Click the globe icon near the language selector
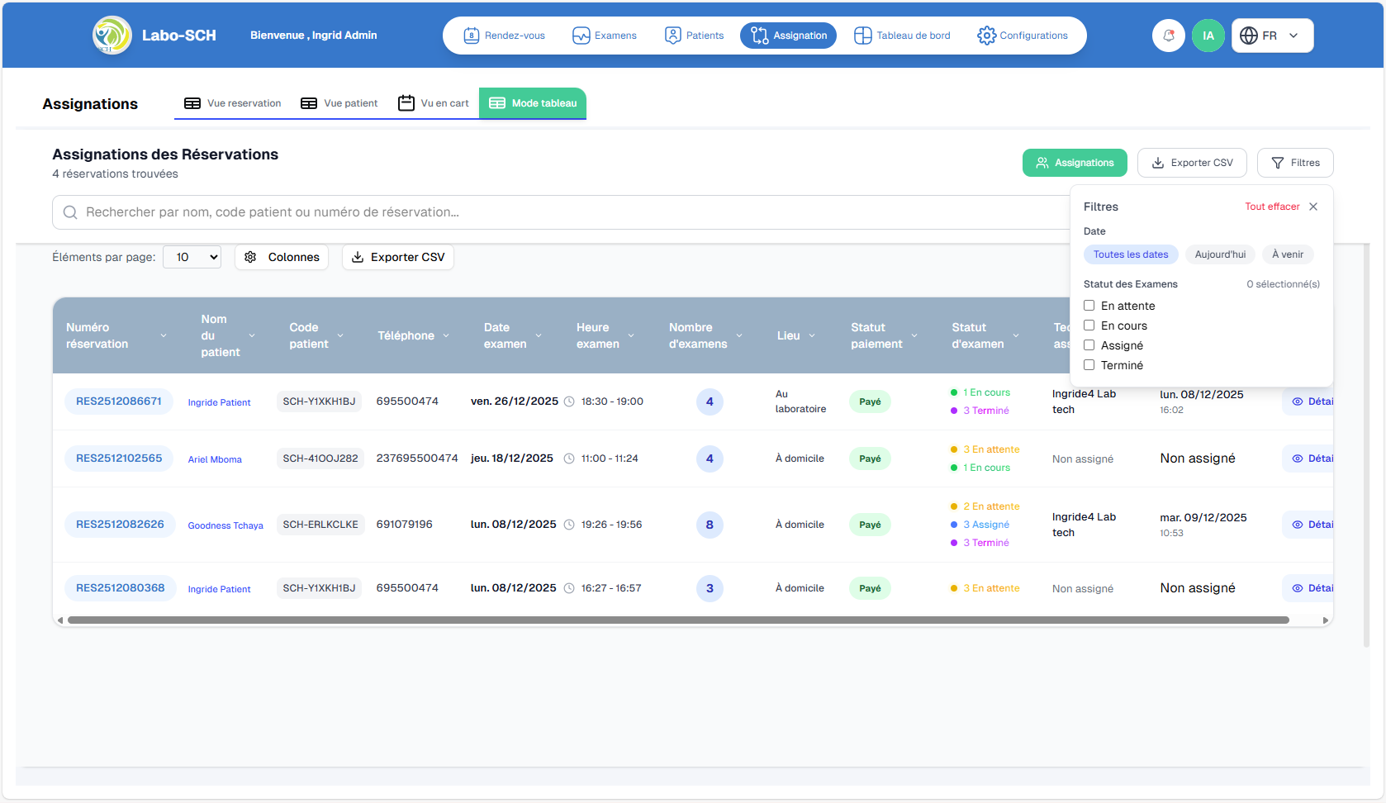 coord(1250,35)
